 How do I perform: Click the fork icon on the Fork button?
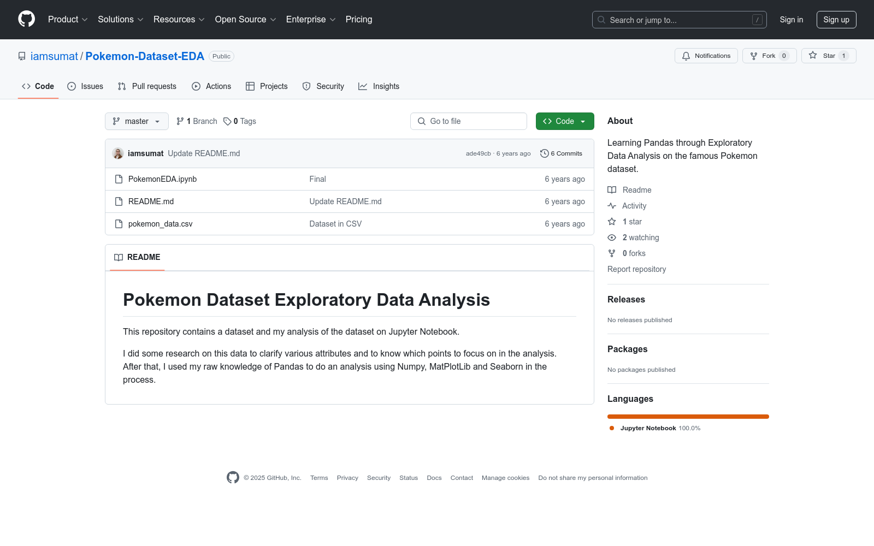point(754,56)
